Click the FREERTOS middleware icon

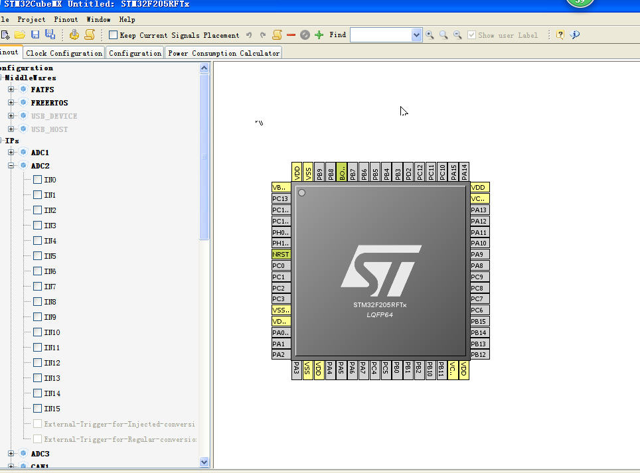pos(24,102)
